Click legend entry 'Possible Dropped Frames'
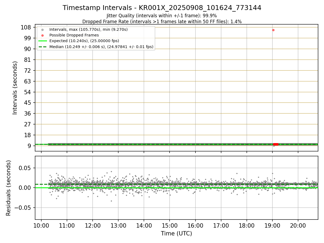The height and width of the screenshot is (243, 324). pyautogui.click(x=74, y=35)
